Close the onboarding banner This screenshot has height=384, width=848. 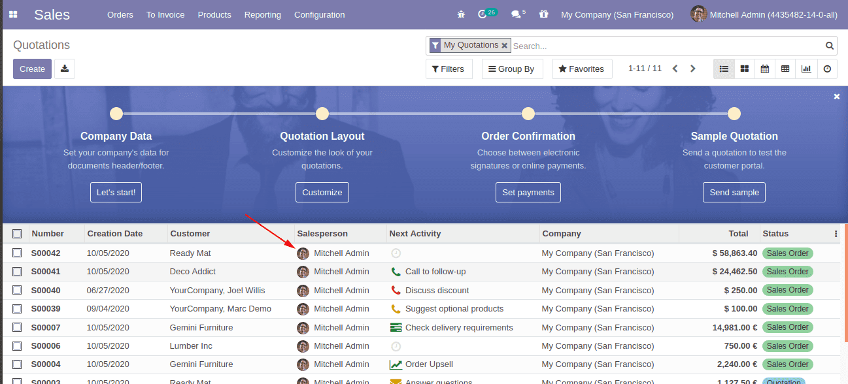point(837,97)
